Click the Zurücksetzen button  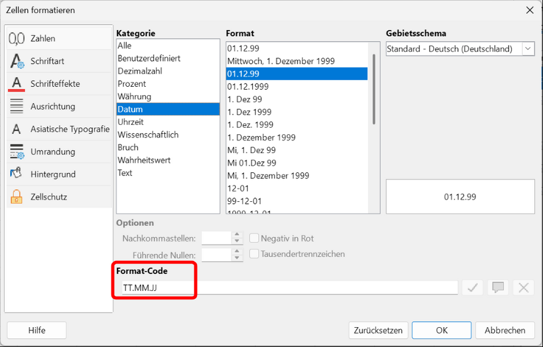378,330
